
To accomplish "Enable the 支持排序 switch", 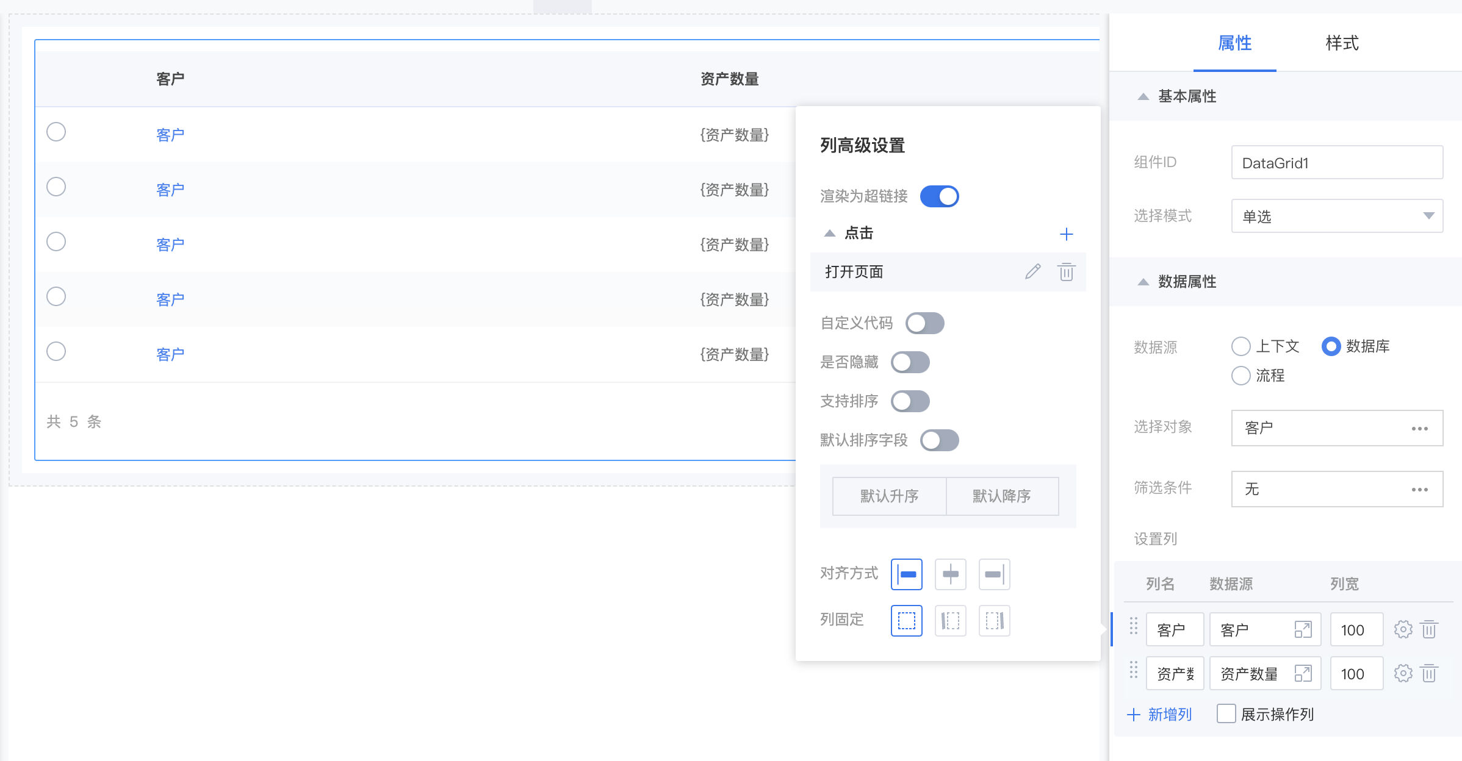I will pos(910,401).
